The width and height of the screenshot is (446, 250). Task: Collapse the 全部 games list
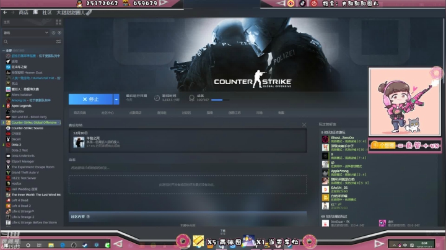point(4,51)
